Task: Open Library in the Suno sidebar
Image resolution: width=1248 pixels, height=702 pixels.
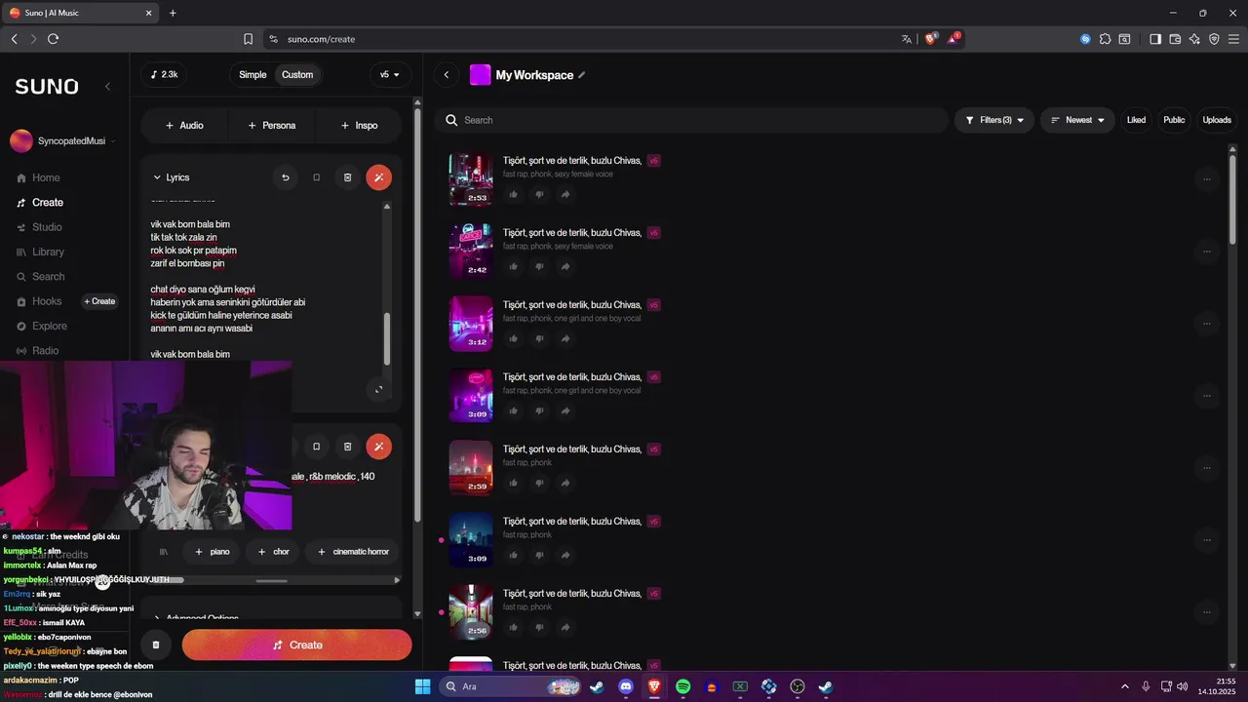Action: point(41,252)
